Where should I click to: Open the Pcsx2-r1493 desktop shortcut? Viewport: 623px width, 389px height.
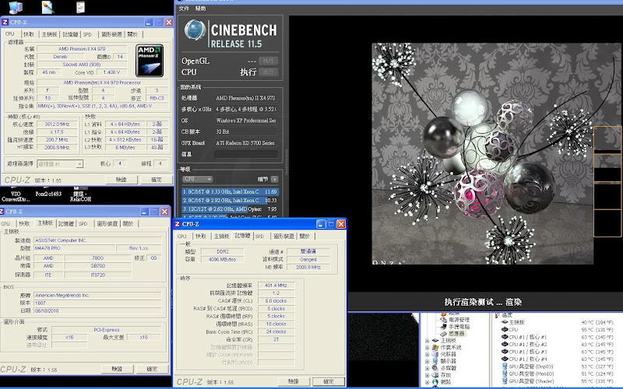(x=48, y=194)
